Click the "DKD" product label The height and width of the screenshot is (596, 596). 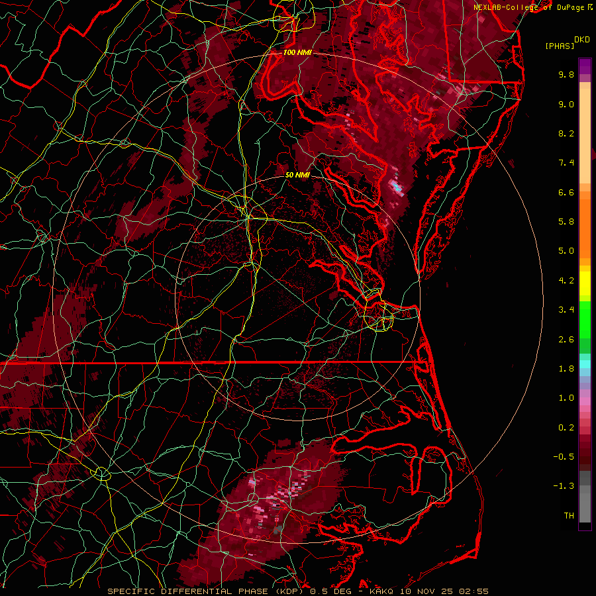pos(581,40)
